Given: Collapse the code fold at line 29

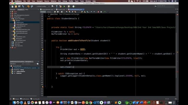Looking at the screenshot, I should click(45, 41).
